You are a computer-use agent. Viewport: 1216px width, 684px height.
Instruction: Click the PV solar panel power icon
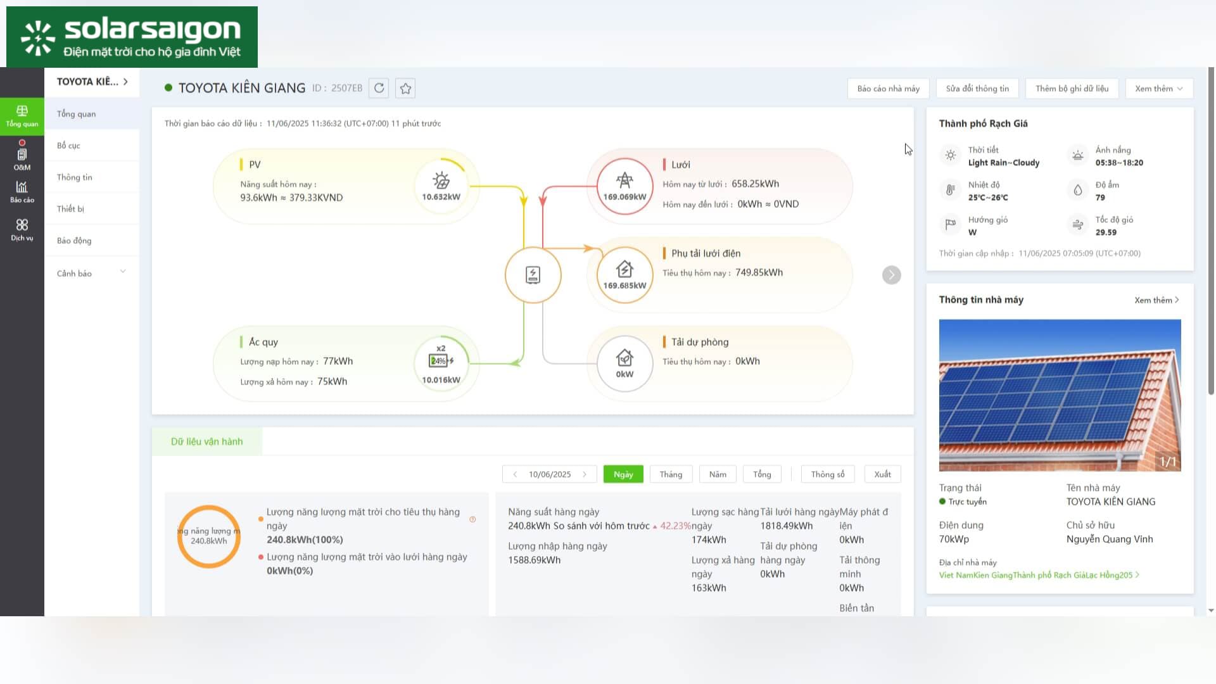(441, 180)
